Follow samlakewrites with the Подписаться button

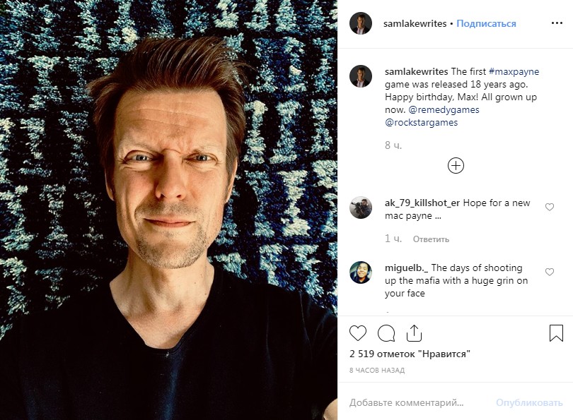[486, 23]
